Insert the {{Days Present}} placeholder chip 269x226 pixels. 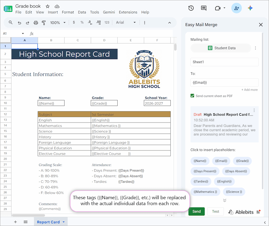205,171
